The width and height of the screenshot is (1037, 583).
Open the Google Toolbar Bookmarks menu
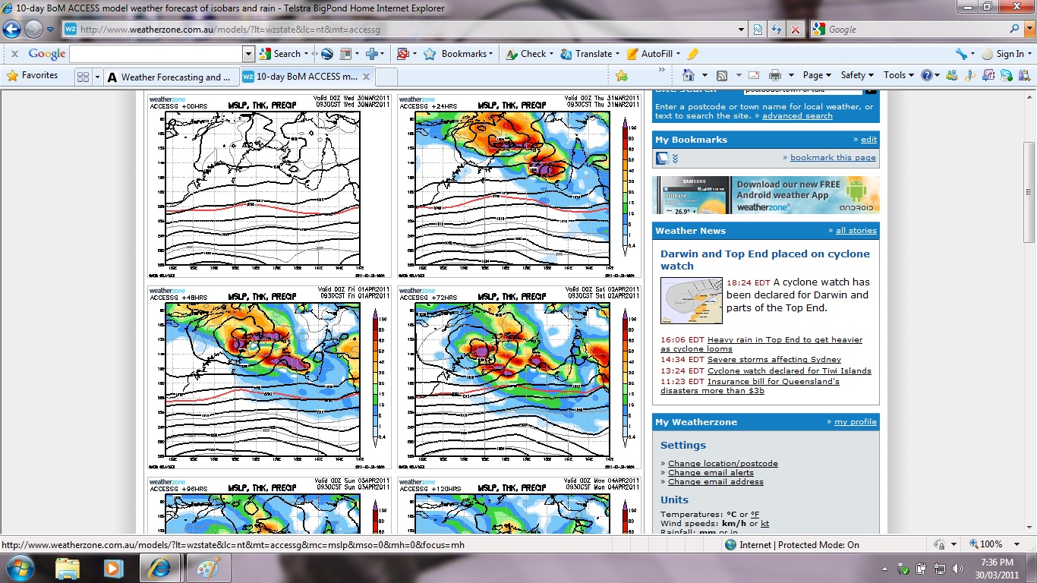(x=459, y=54)
